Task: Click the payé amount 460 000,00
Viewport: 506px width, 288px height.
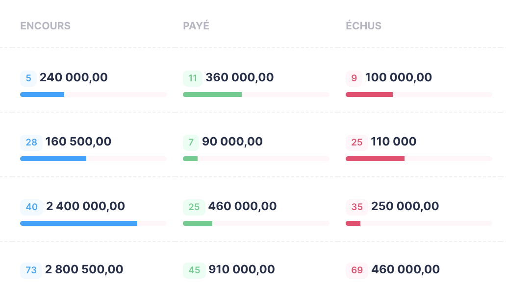Action: 242,207
